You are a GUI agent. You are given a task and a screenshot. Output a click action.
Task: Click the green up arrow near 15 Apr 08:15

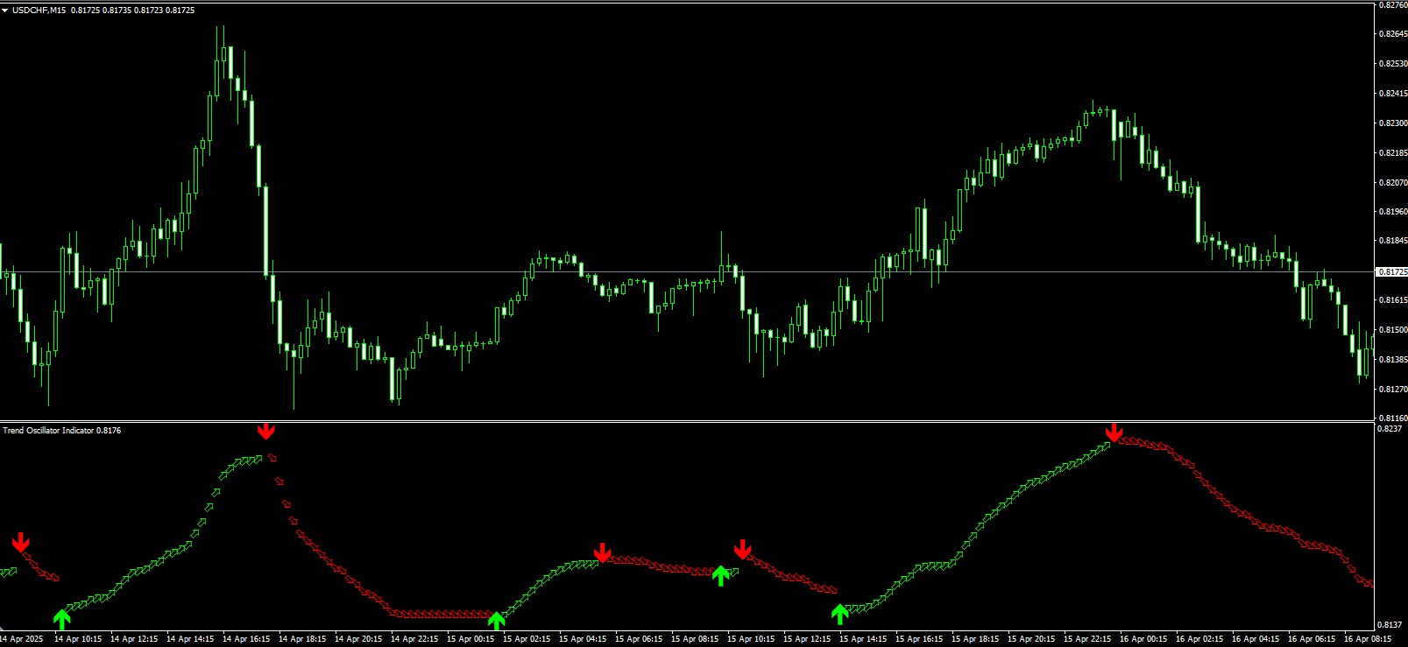coord(720,576)
